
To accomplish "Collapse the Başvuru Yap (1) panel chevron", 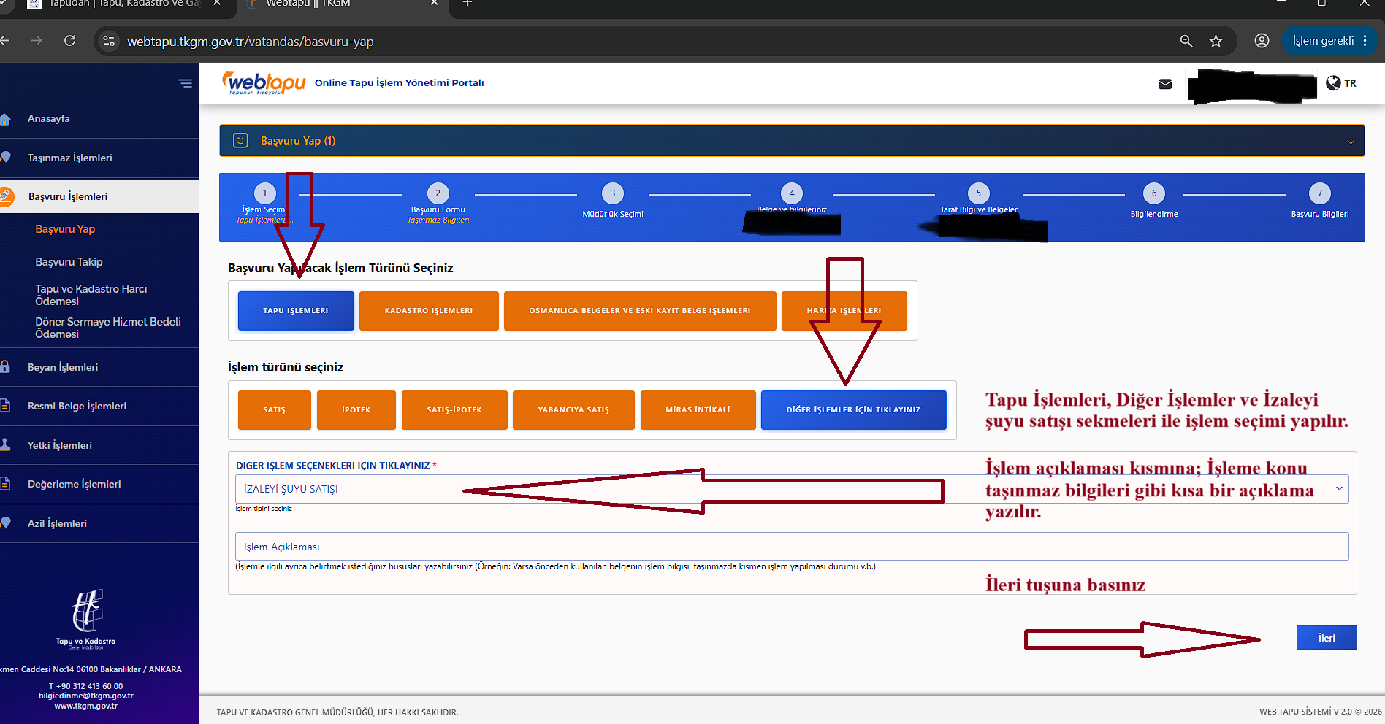I will 1350,142.
